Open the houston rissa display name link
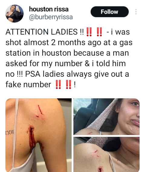Image resolution: width=142 pixels, height=172 pixels. point(49,9)
